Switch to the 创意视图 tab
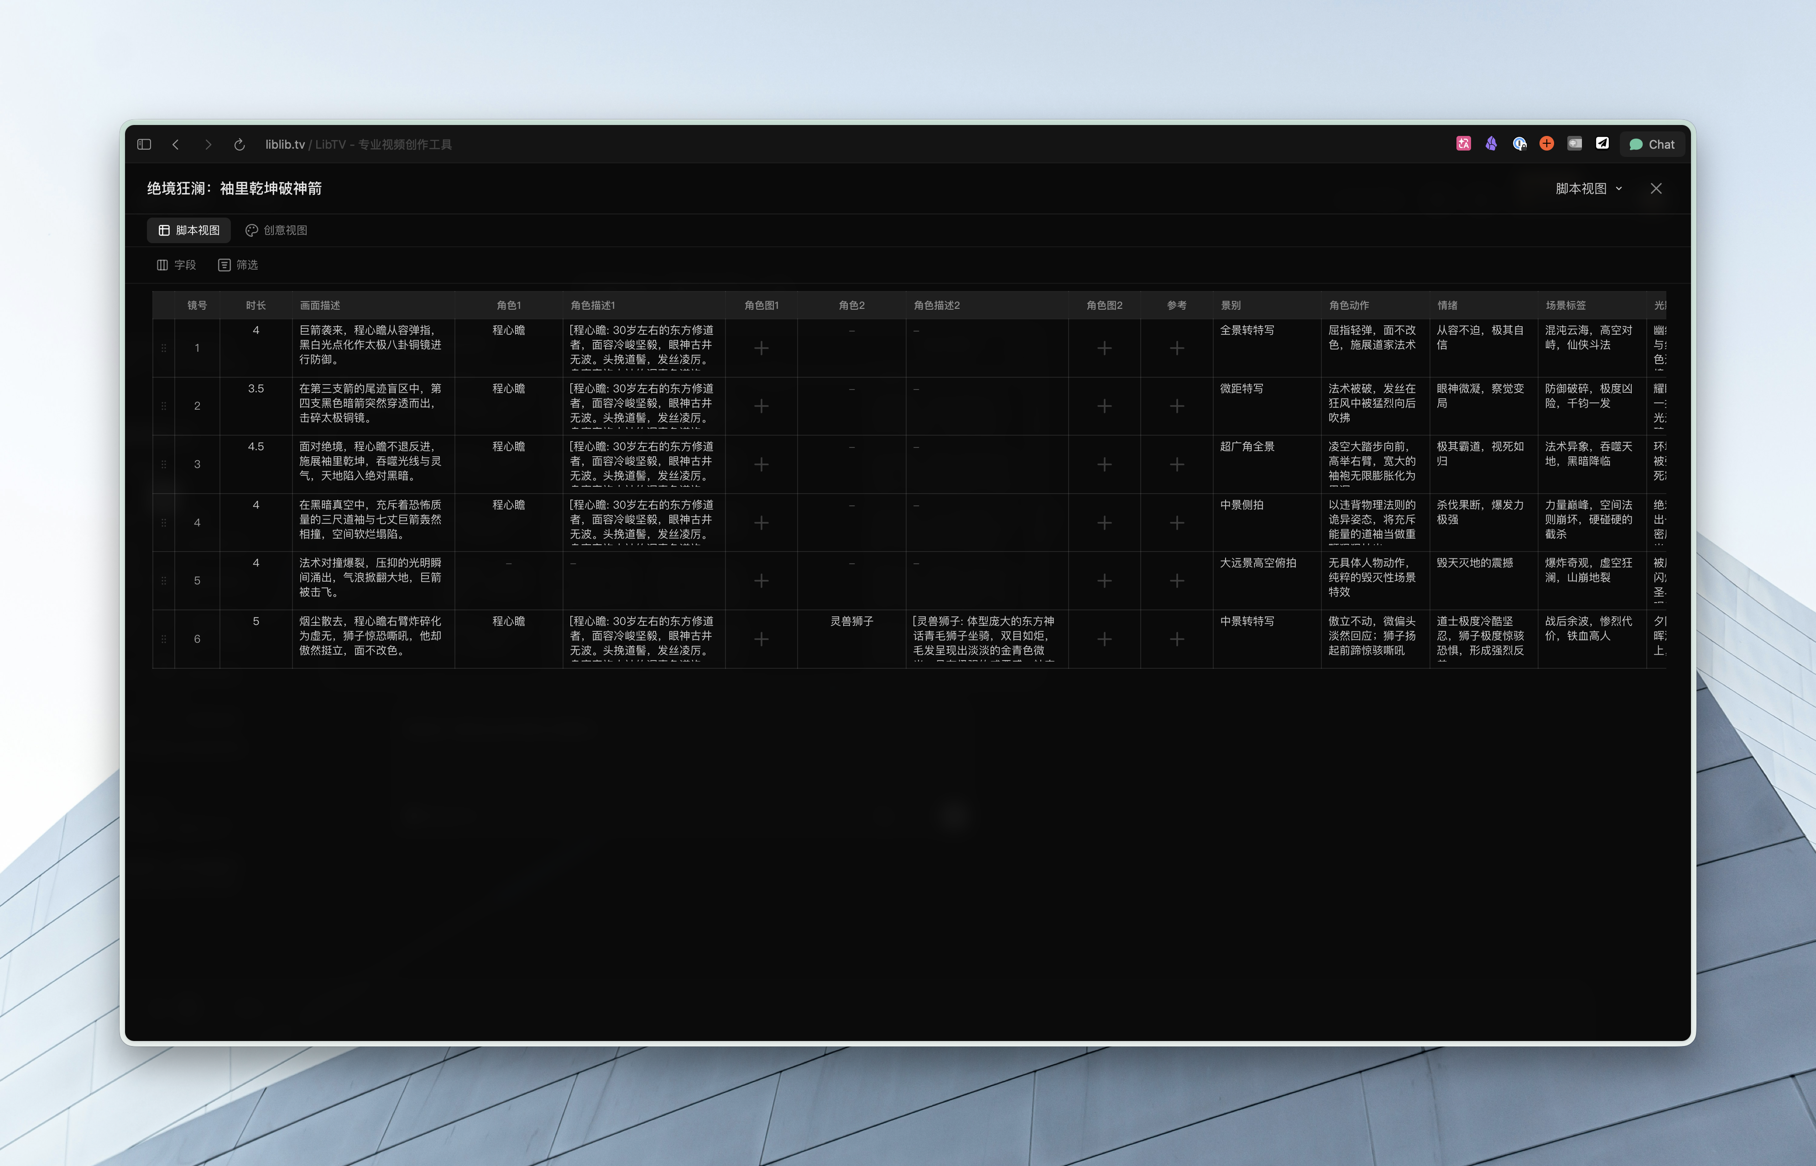Image resolution: width=1816 pixels, height=1166 pixels. [x=277, y=230]
